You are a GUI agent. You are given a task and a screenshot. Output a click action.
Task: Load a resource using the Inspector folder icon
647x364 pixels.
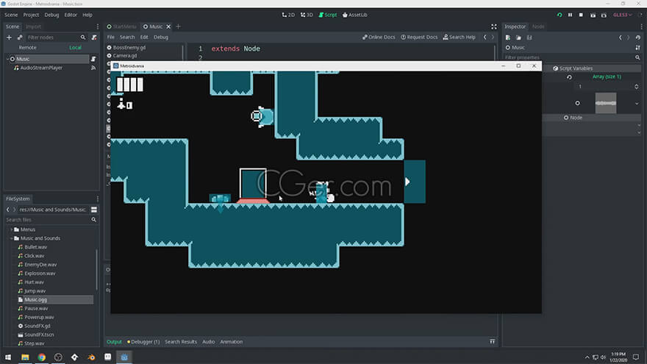[518, 38]
